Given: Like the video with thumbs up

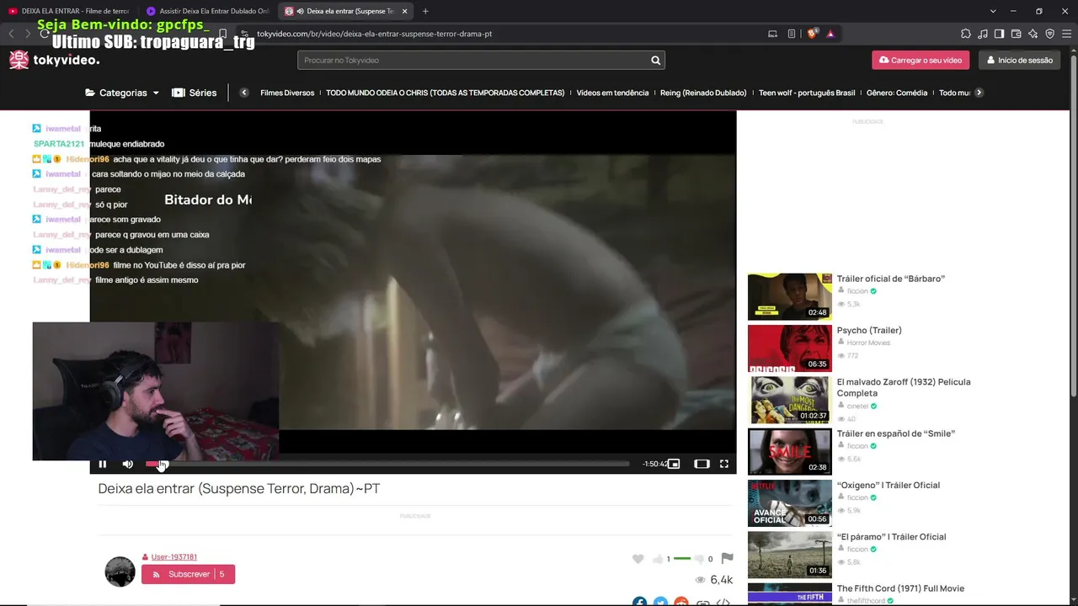Looking at the screenshot, I should coord(659,559).
